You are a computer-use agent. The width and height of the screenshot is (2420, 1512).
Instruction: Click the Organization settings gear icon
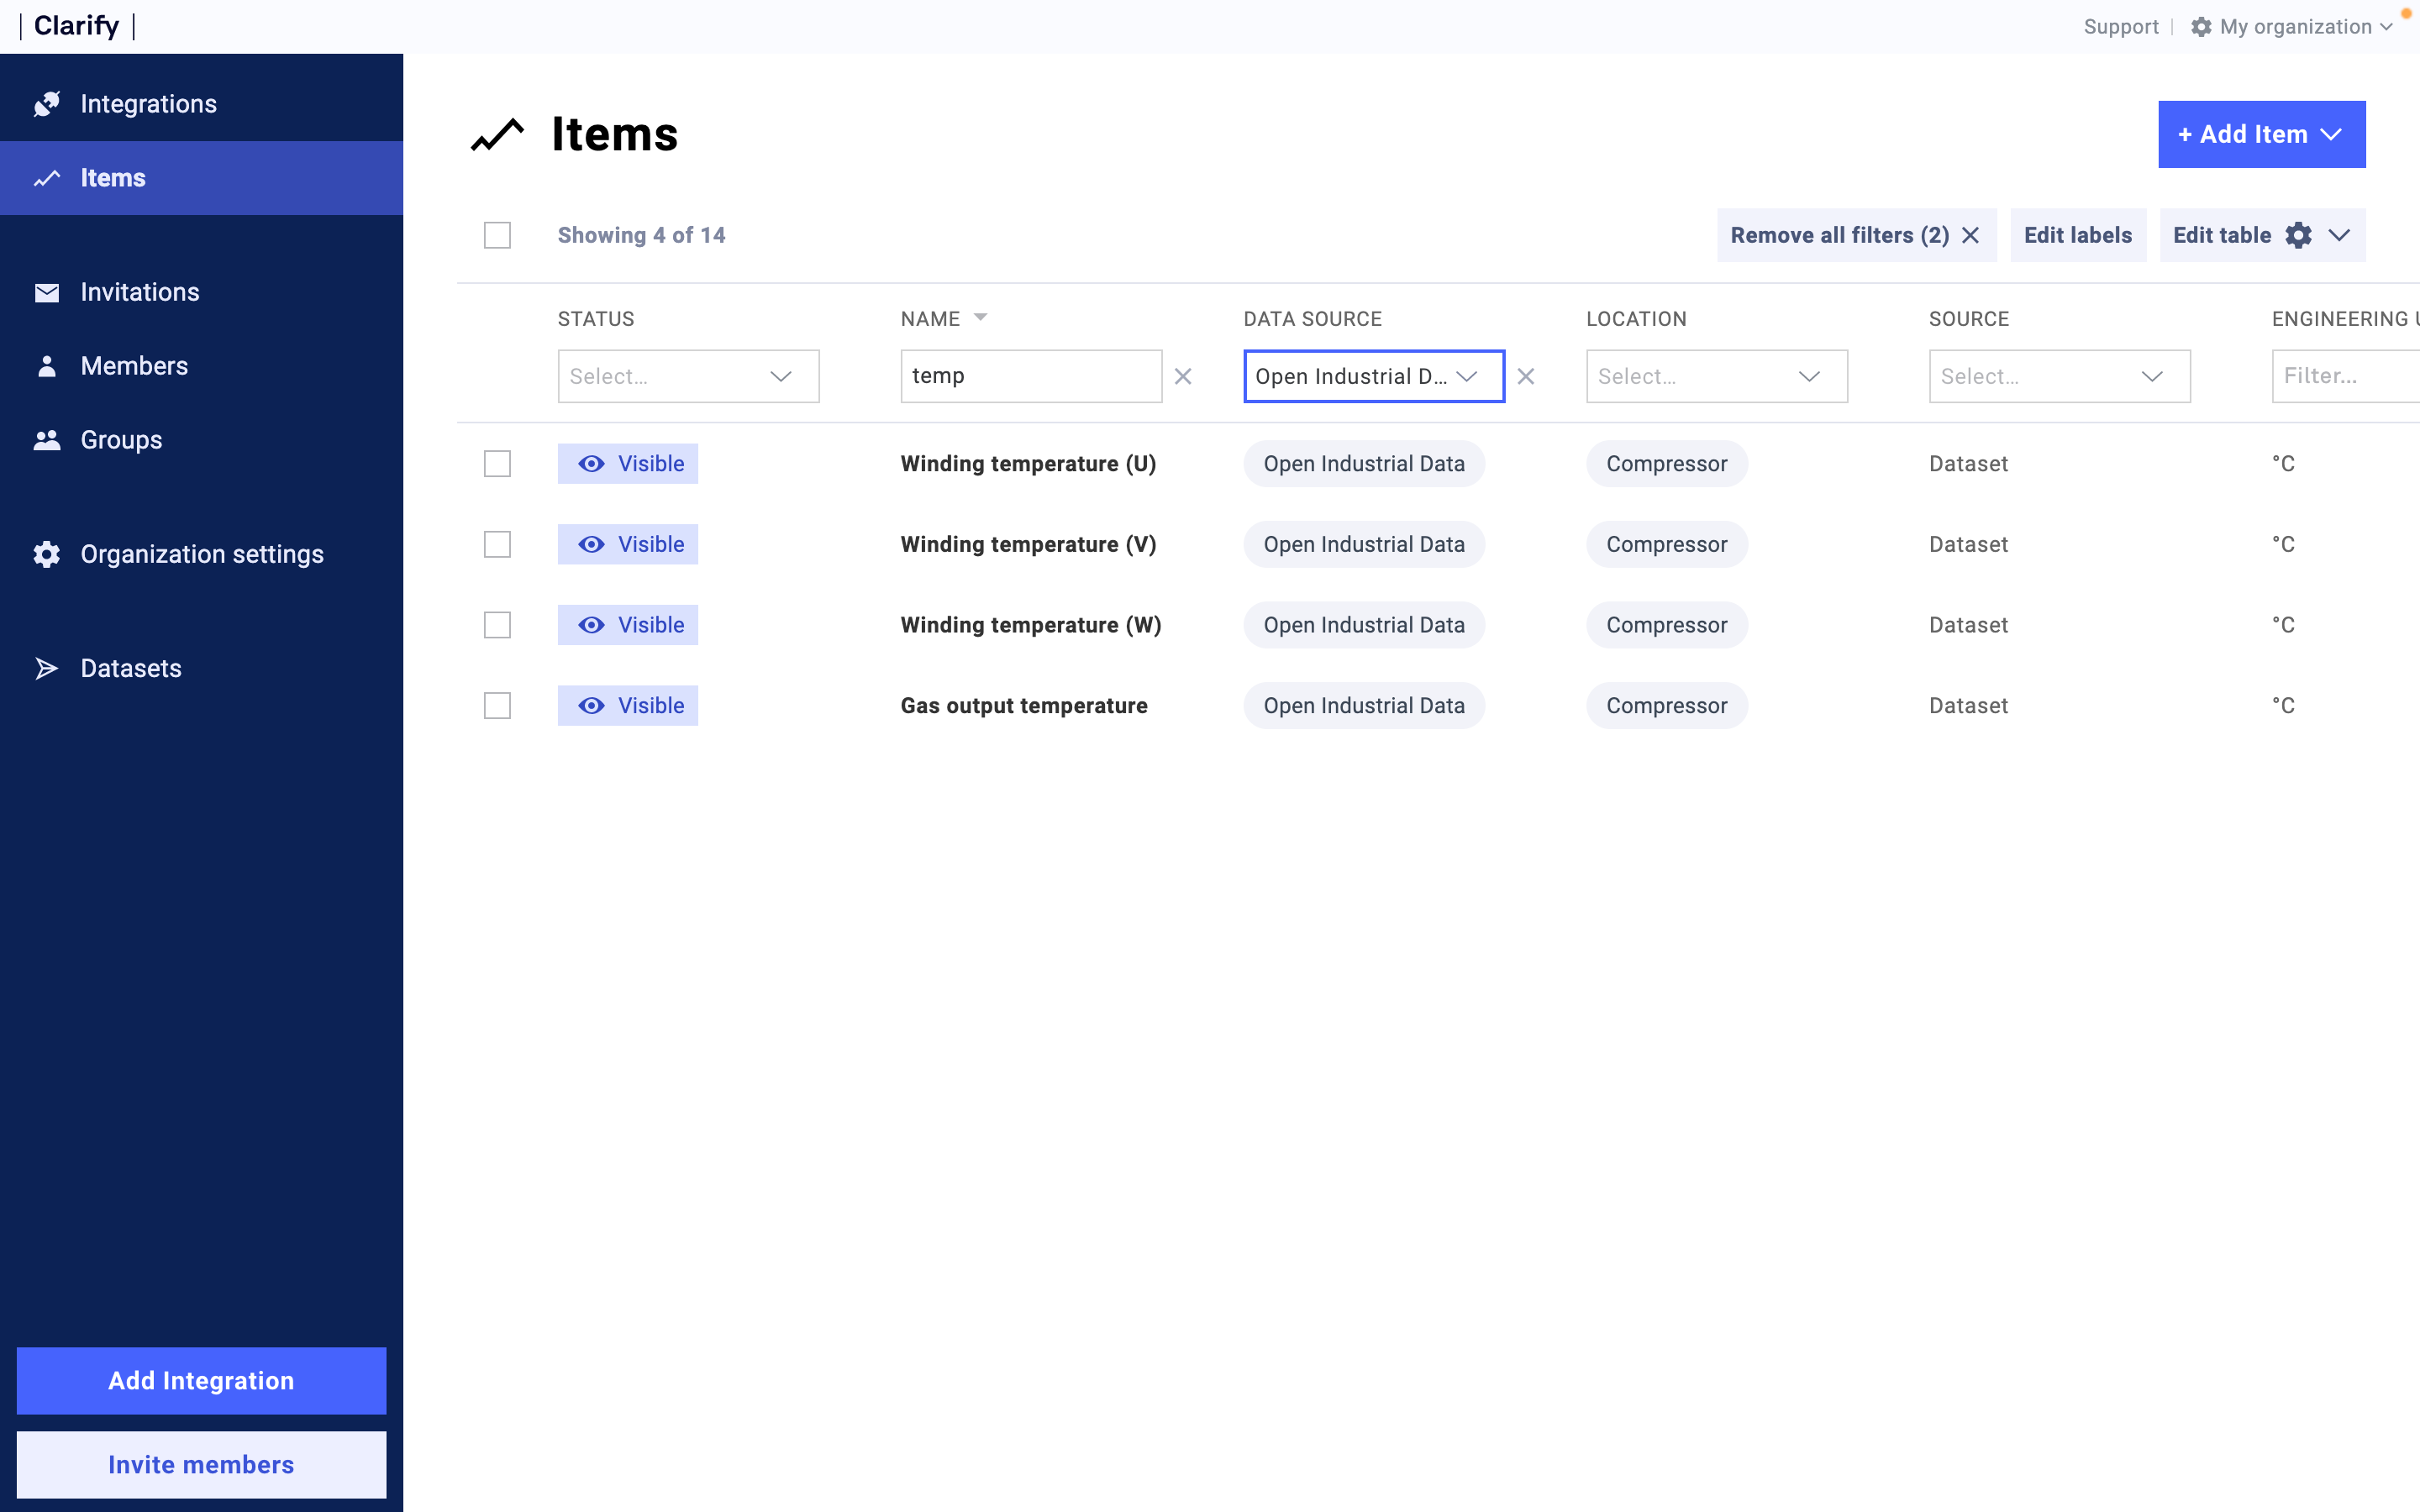coord(46,554)
